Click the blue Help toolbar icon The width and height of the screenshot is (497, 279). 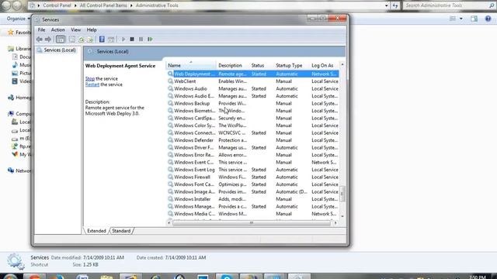[102, 40]
